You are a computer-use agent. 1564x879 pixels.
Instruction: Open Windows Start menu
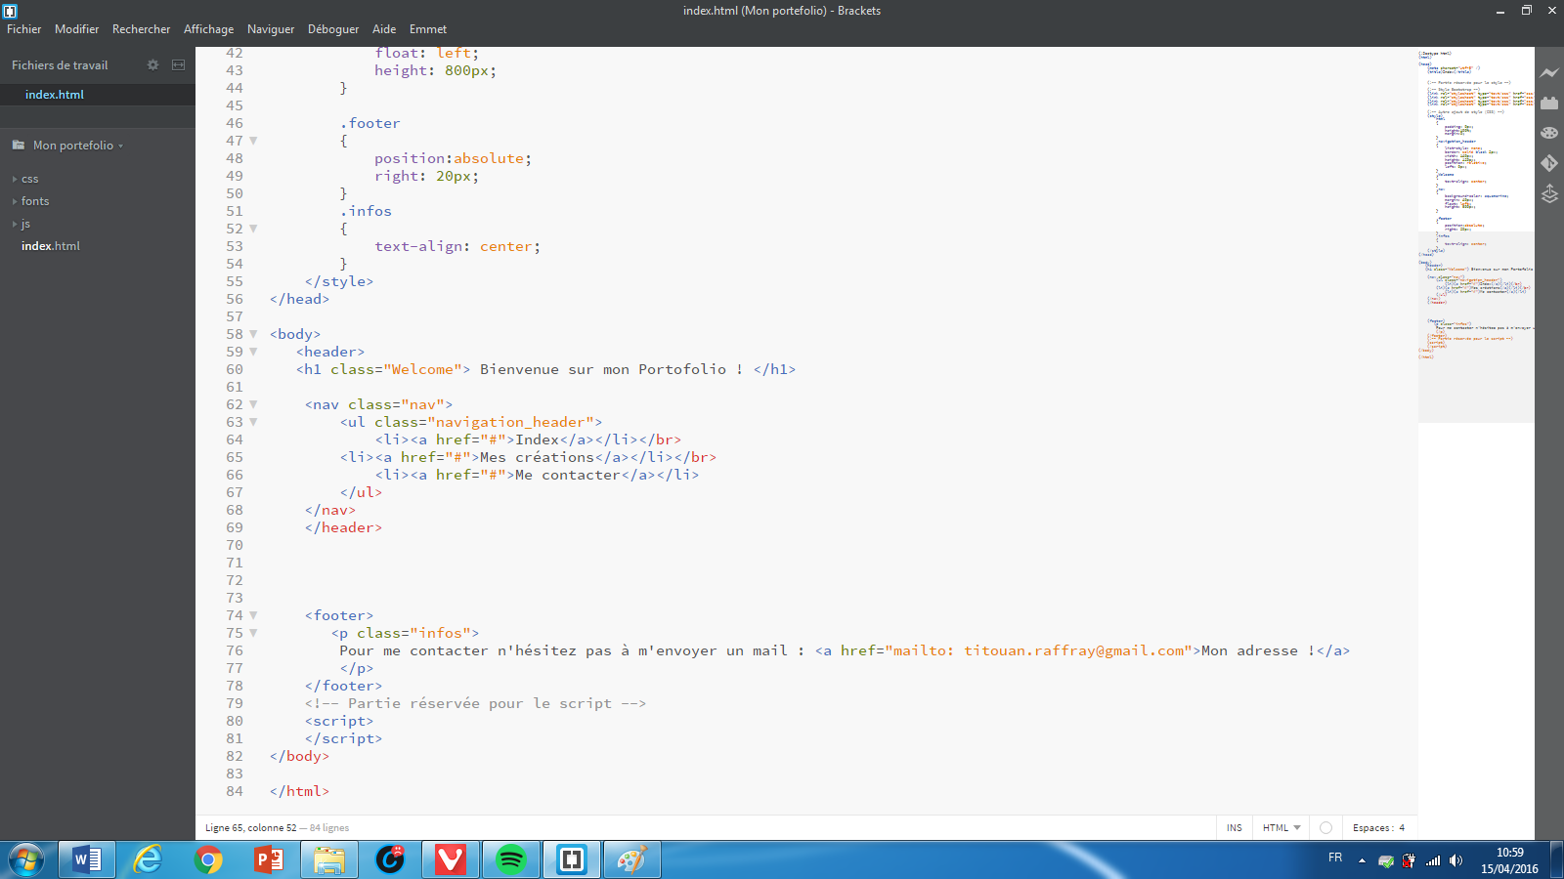[x=26, y=860]
